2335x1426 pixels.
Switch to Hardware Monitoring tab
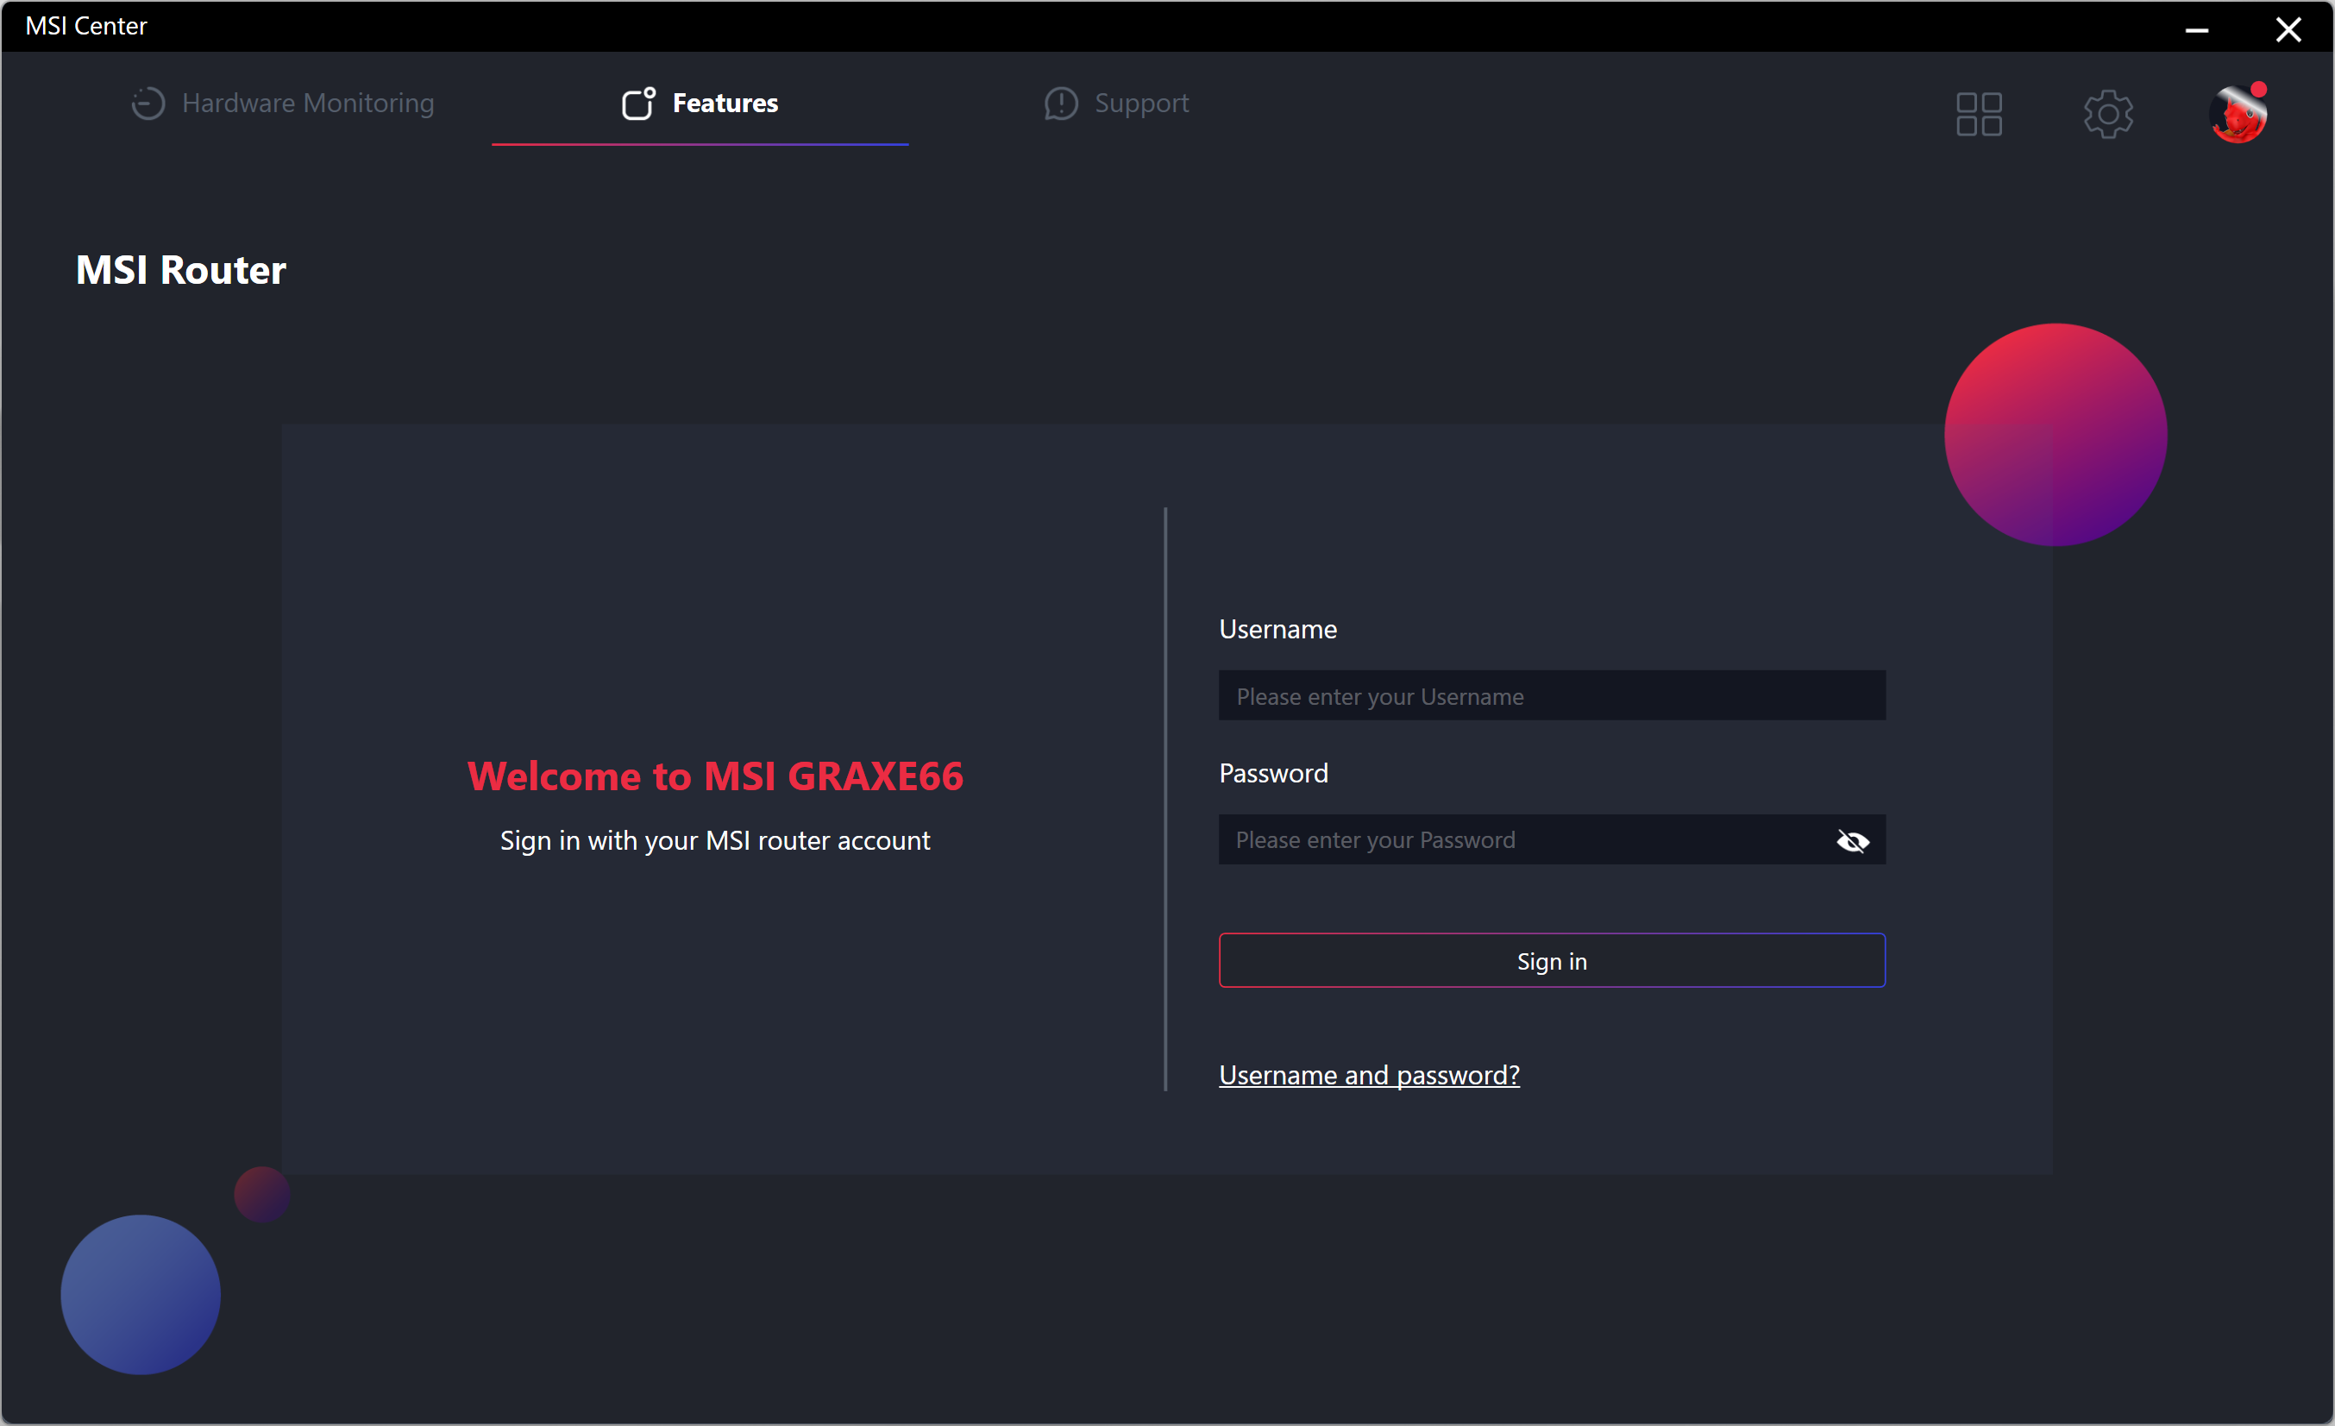(x=307, y=104)
